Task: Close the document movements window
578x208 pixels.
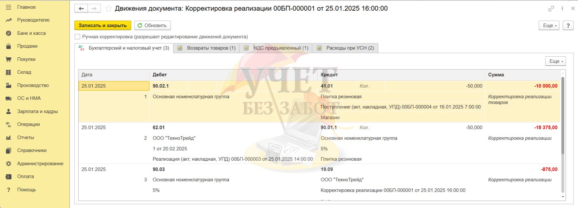Action: [x=573, y=9]
